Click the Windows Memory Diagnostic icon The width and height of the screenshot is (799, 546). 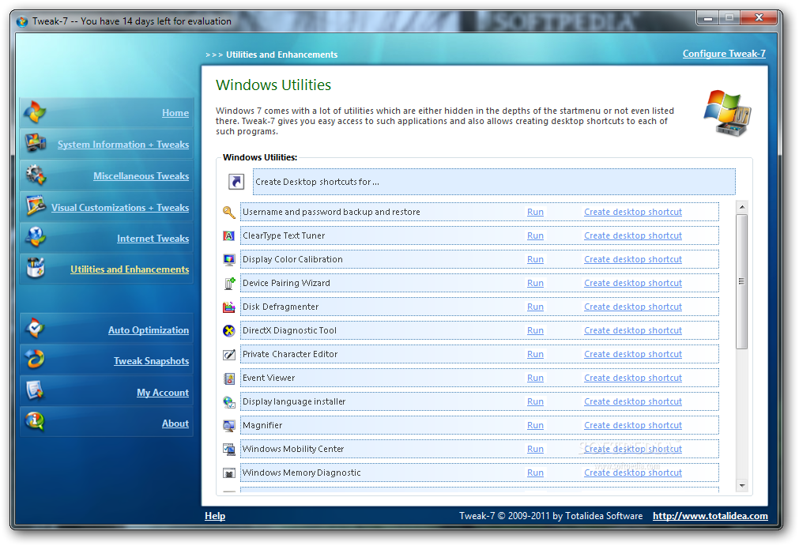point(229,473)
